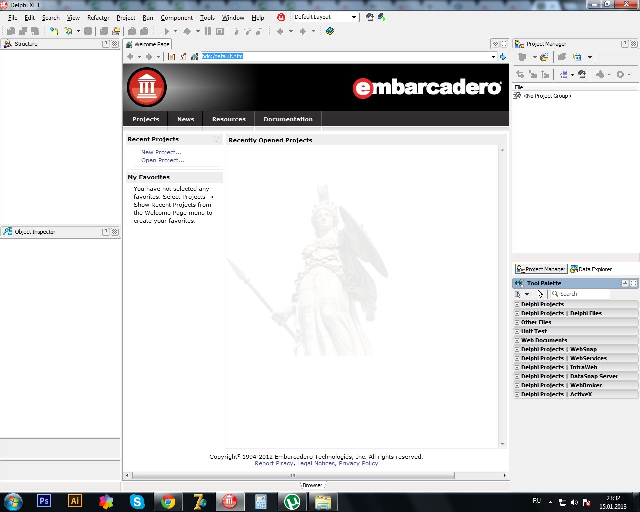This screenshot has width=640, height=512.
Task: Click the Privacy Policy link
Action: (358, 463)
